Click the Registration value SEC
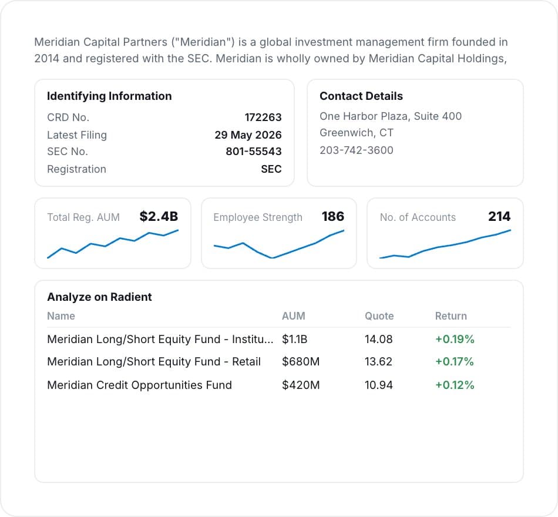Screen dimensions: 558x517 [x=271, y=169]
